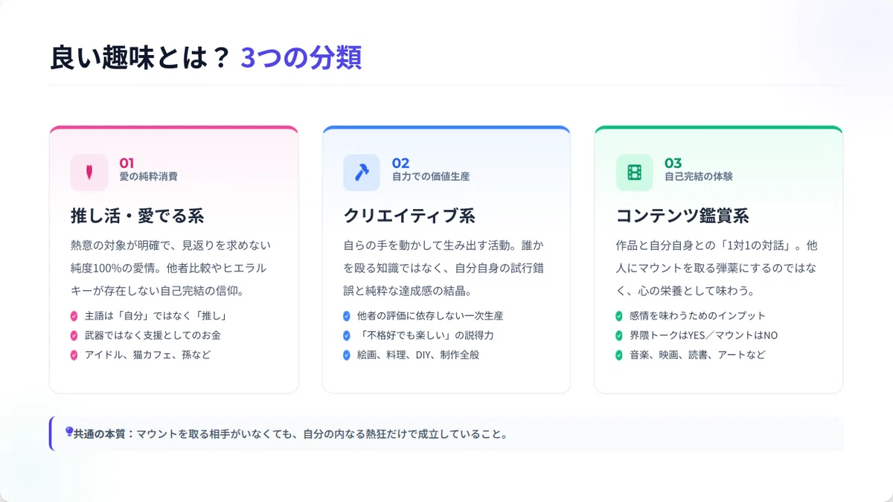Viewport: 893px width, 502px height.
Task: Select the 推し活・愛でる系 card heading
Action: pyautogui.click(x=137, y=216)
